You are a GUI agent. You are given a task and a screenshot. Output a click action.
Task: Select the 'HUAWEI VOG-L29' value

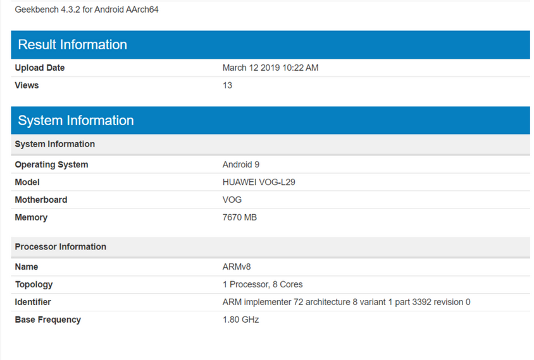pyautogui.click(x=259, y=182)
